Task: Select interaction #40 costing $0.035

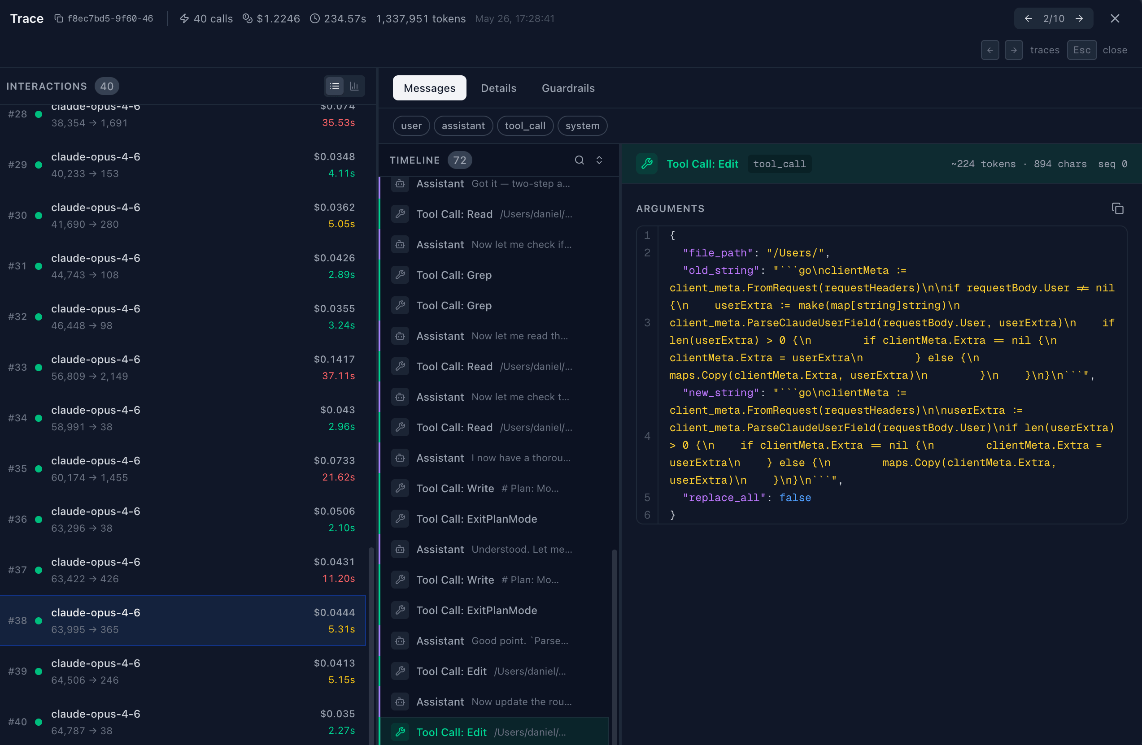Action: click(183, 722)
